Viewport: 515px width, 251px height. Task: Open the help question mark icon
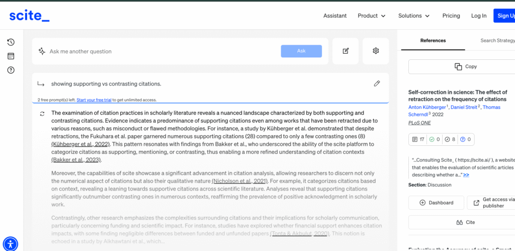point(11,70)
